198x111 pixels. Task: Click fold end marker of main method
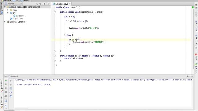[x=55, y=51]
